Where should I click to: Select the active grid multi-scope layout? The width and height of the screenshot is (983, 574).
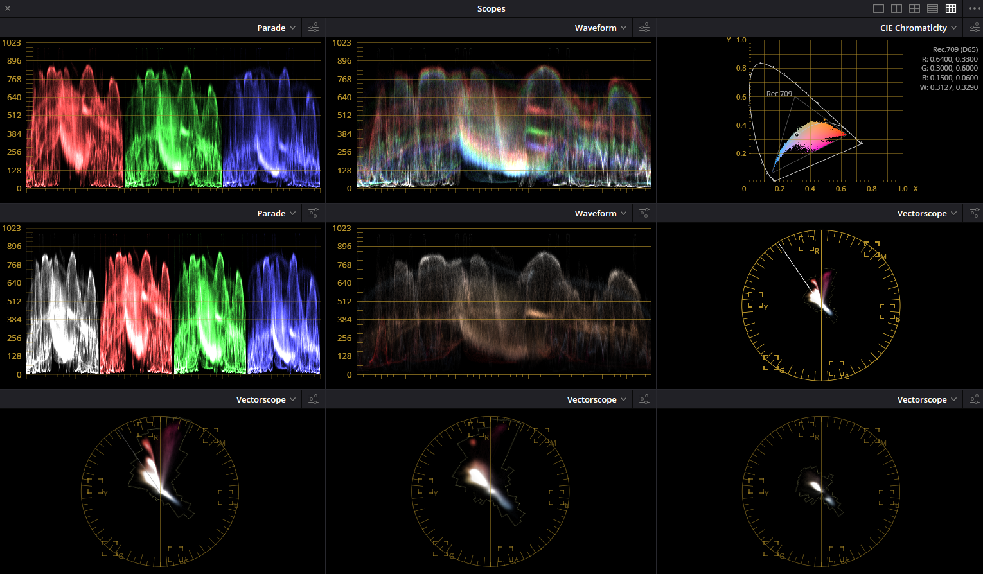tap(950, 8)
